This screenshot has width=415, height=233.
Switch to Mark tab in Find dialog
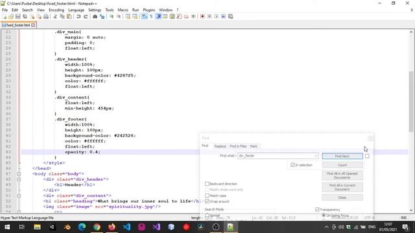coord(254,146)
